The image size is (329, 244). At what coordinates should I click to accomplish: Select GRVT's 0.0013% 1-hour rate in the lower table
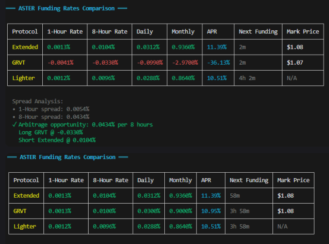[60, 211]
